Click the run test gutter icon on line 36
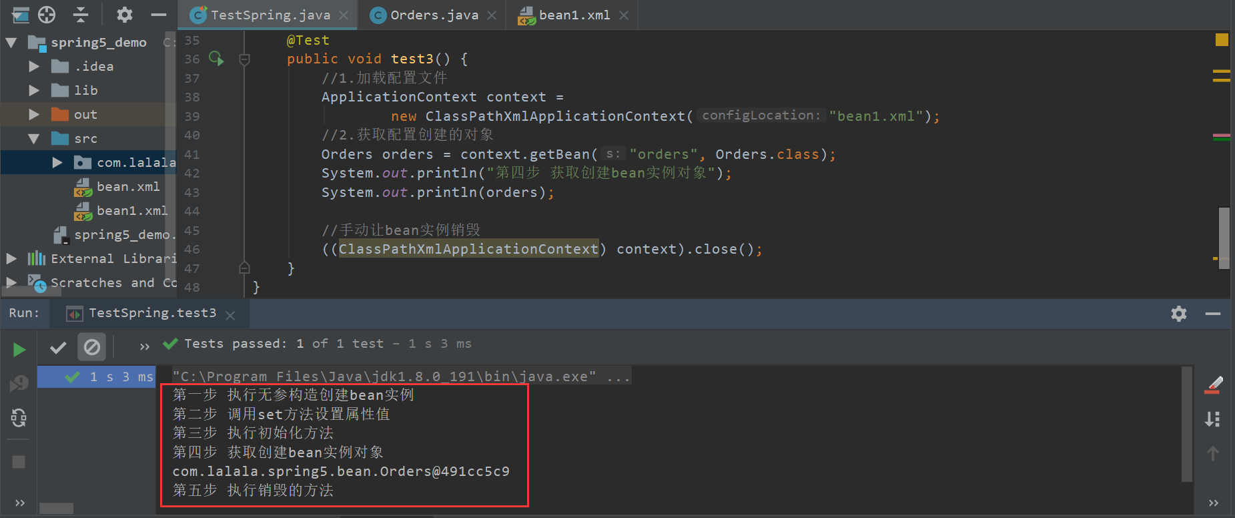Screen dimensions: 1235x518 click(216, 59)
